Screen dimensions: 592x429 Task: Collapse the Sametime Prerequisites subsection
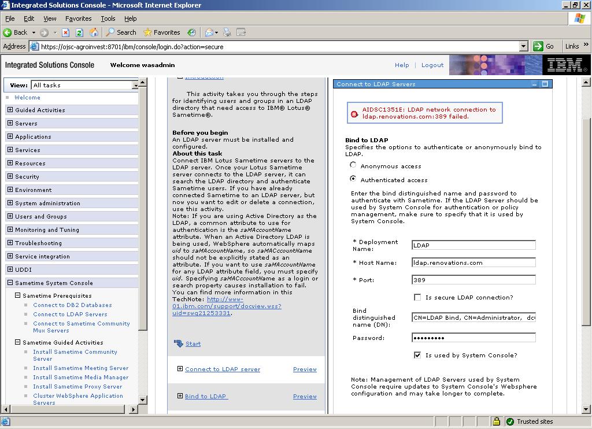coord(17,295)
